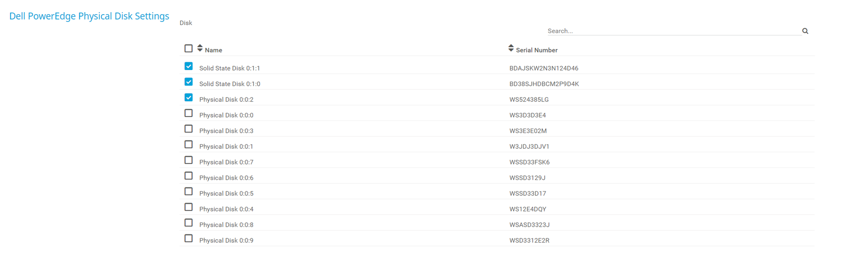
Task: Uncheck Solid State Disk 0:1:1
Action: coord(188,66)
